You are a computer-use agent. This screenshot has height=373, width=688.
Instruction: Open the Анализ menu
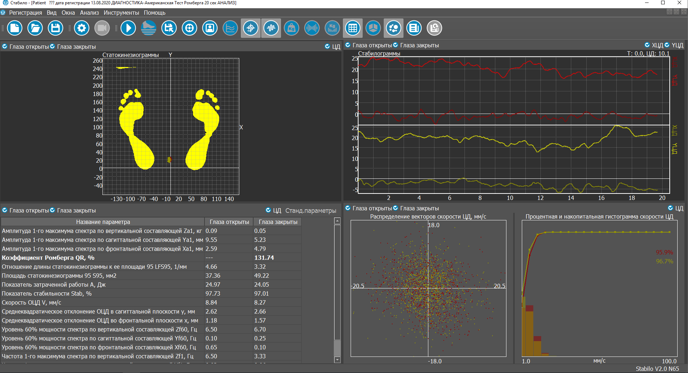tap(89, 13)
